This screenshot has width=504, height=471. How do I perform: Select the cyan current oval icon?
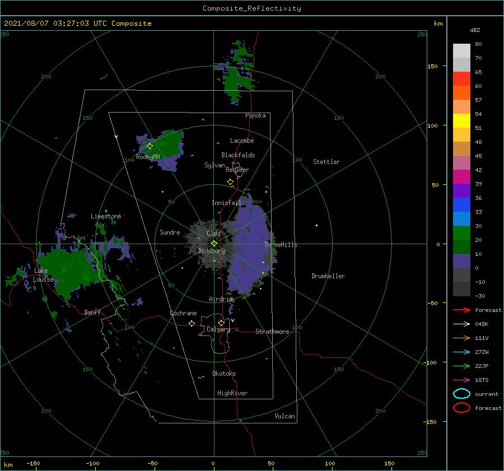[461, 394]
